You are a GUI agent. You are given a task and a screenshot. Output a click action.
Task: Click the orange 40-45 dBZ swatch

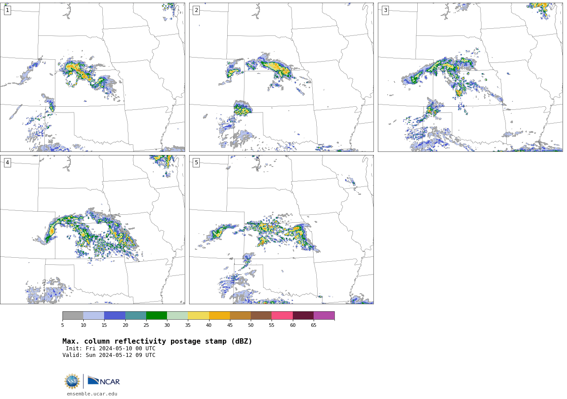219,316
